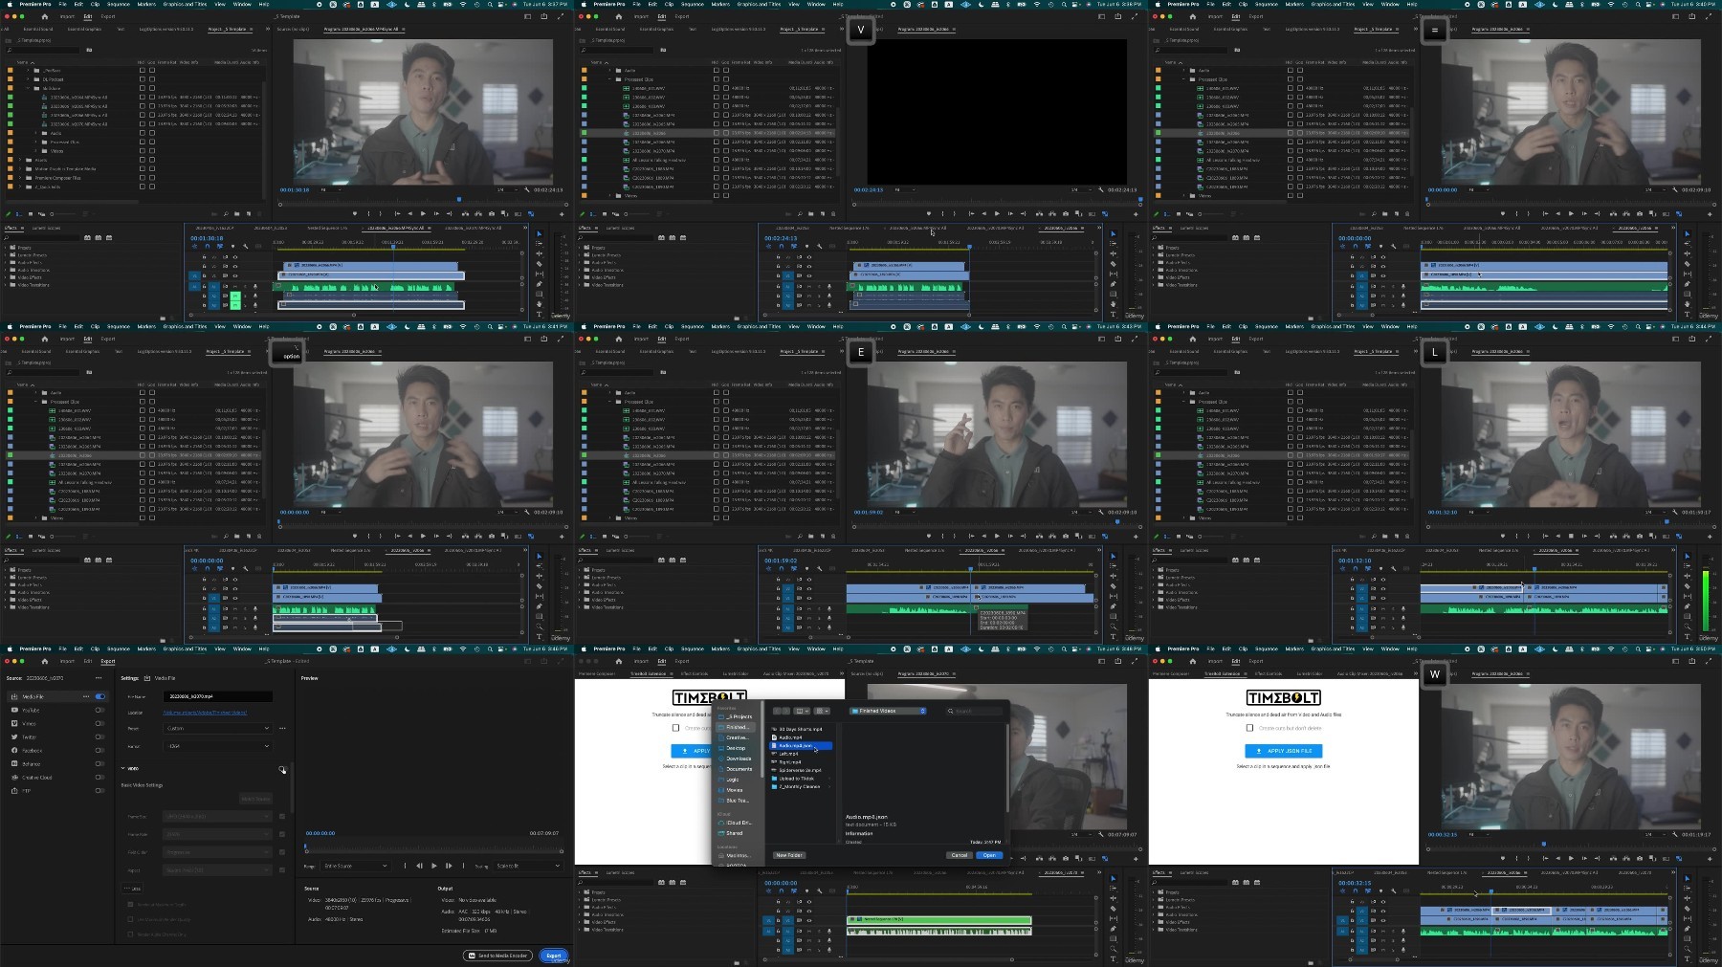Click the Back arrow in the Open file dialog
Image resolution: width=1722 pixels, height=967 pixels.
click(777, 711)
